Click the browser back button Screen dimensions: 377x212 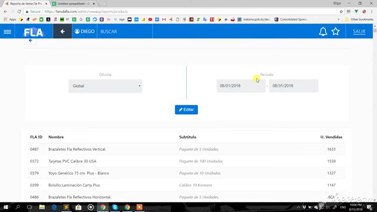[x=5, y=12]
